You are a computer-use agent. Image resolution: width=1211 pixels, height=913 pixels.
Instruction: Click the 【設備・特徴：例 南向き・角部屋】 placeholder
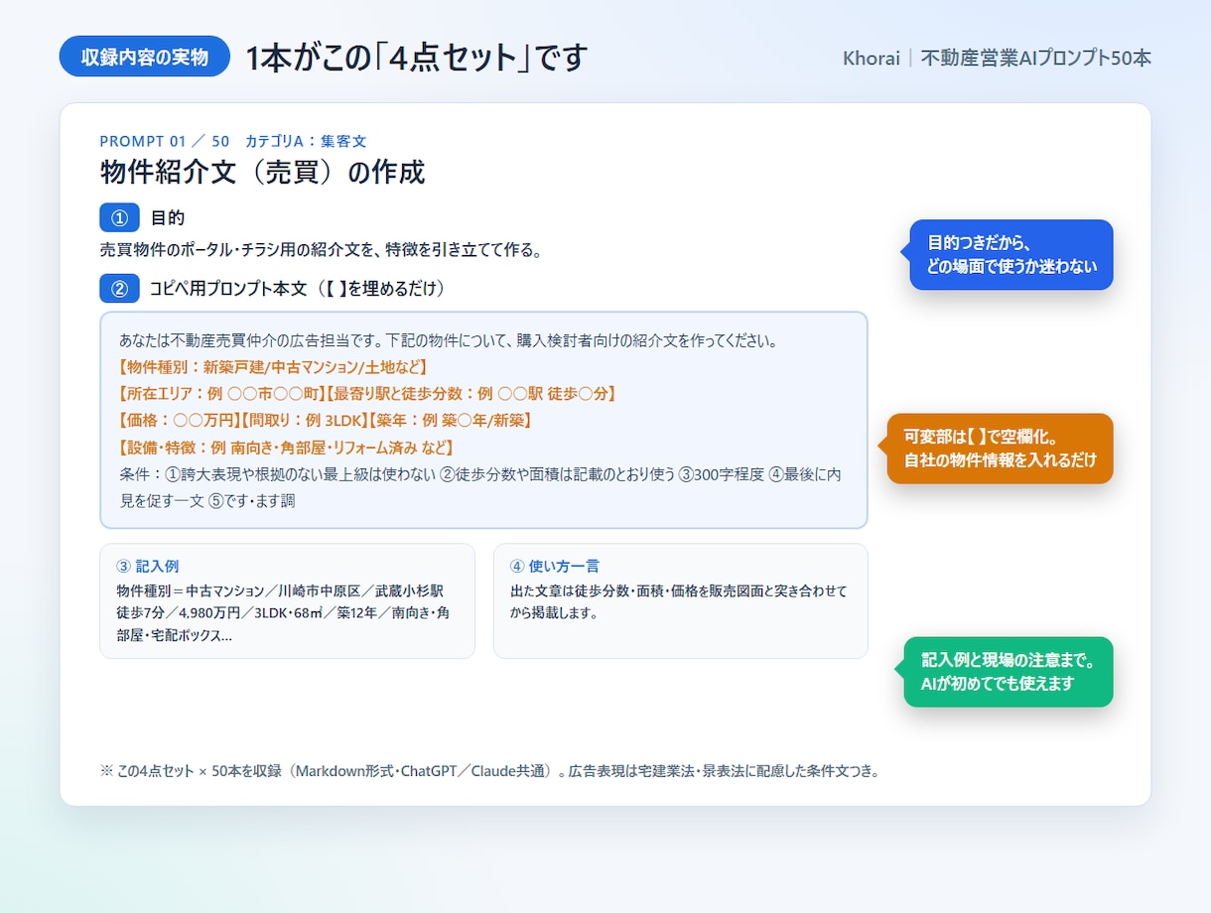[287, 448]
